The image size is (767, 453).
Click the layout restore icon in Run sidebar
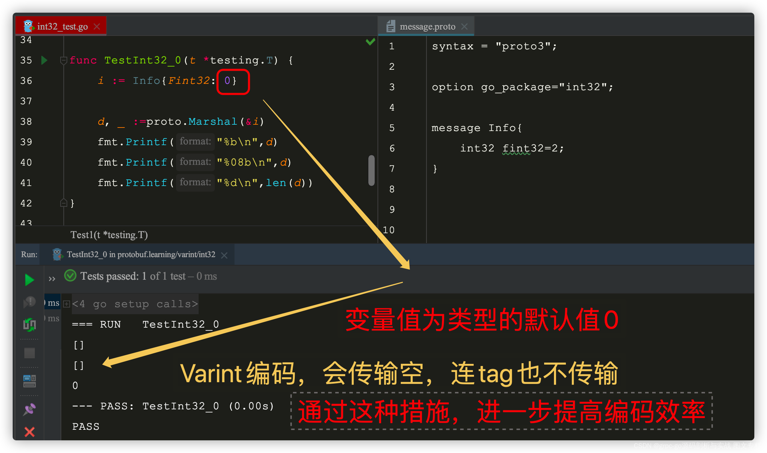point(30,381)
